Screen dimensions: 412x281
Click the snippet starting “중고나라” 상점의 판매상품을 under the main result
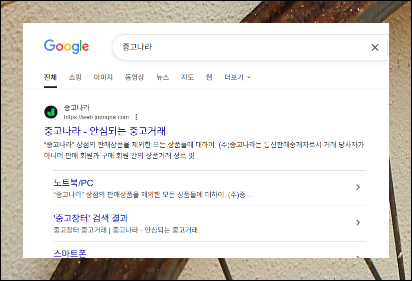tap(204, 150)
